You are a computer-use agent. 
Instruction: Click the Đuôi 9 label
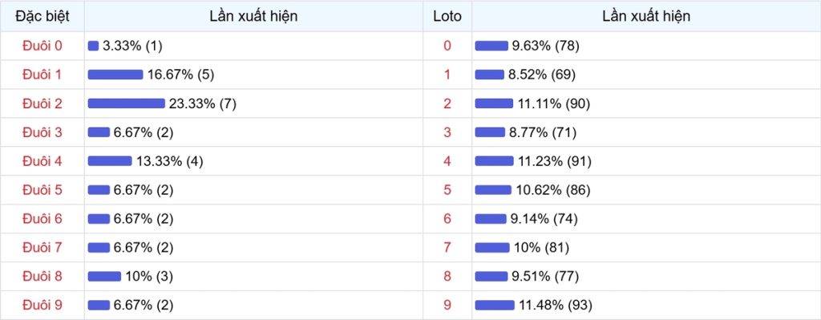pos(42,305)
